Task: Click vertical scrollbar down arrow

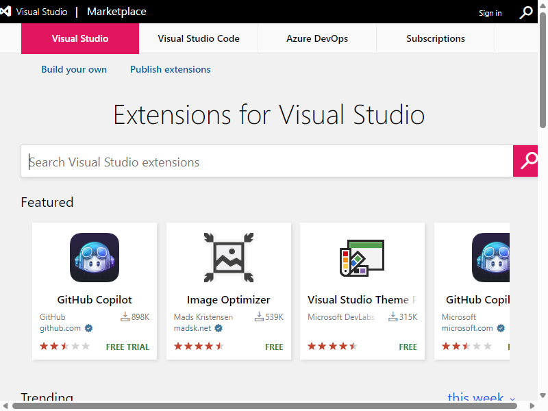Action: 543,396
